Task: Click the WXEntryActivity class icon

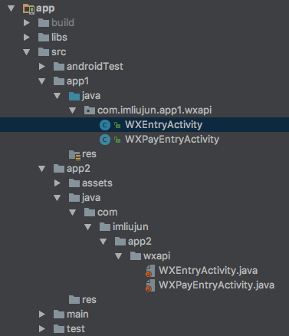Action: pos(105,125)
